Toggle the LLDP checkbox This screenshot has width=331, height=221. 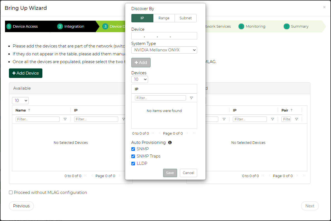pyautogui.click(x=133, y=164)
